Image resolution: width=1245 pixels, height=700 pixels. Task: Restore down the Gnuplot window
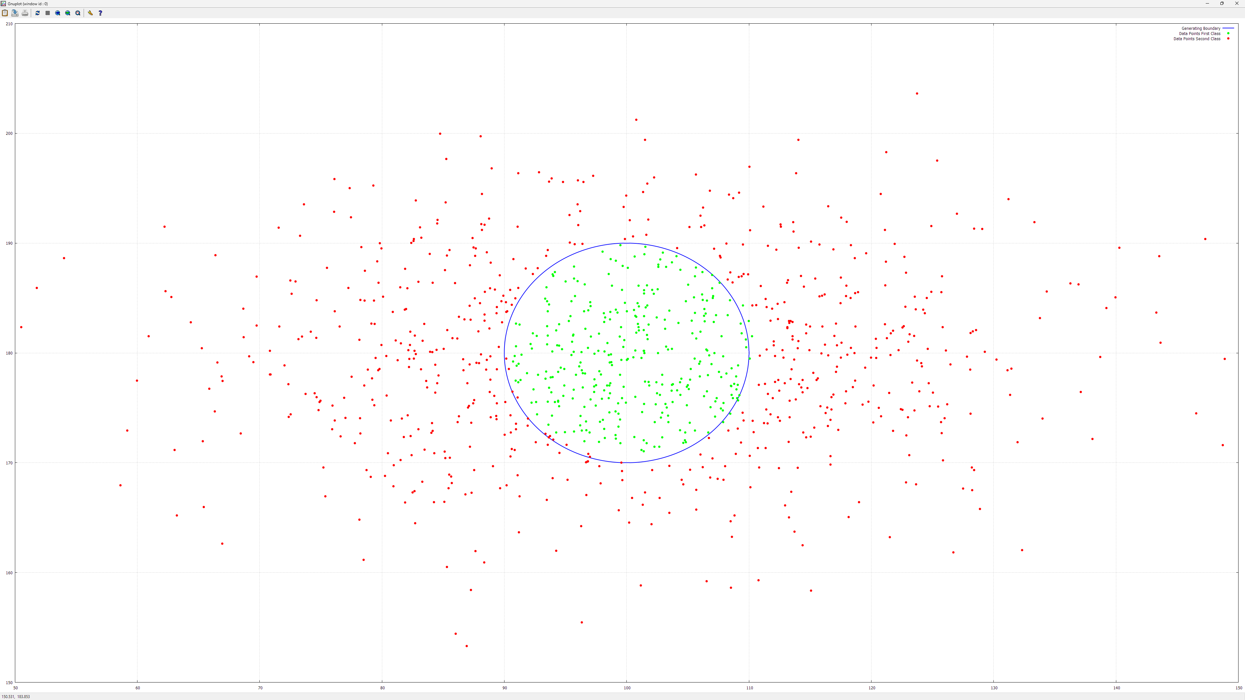(1222, 3)
